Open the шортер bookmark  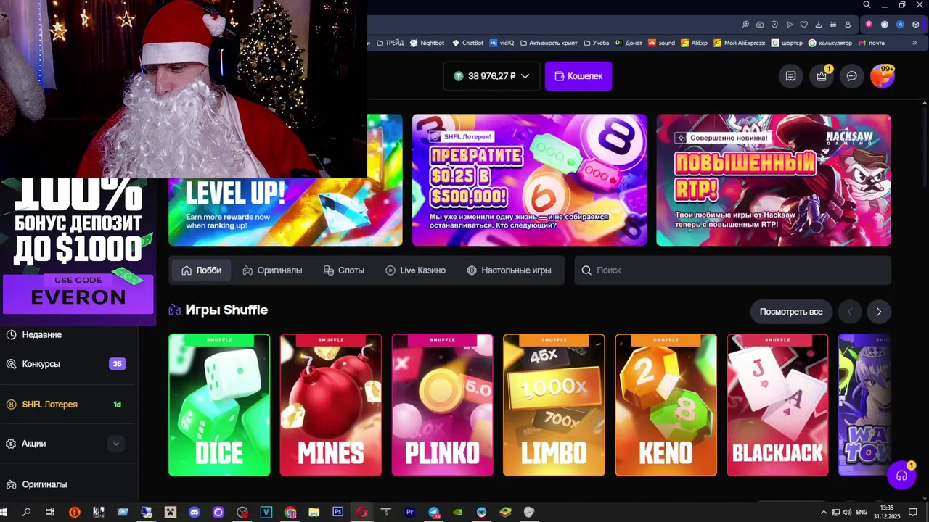(787, 43)
